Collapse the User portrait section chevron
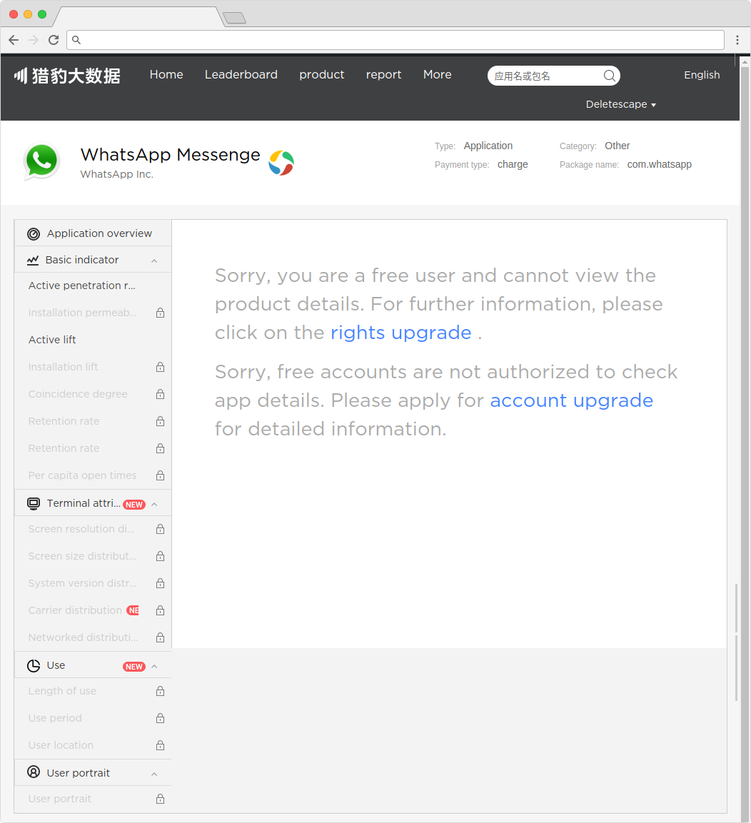The width and height of the screenshot is (751, 823). tap(154, 774)
